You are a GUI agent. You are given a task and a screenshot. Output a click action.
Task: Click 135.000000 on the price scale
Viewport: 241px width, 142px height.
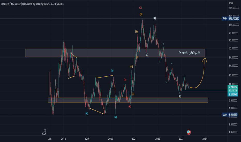coord(234,25)
